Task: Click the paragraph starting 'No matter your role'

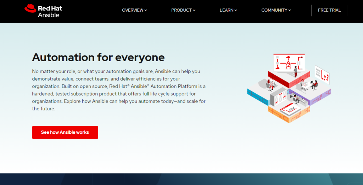Action: [119, 90]
